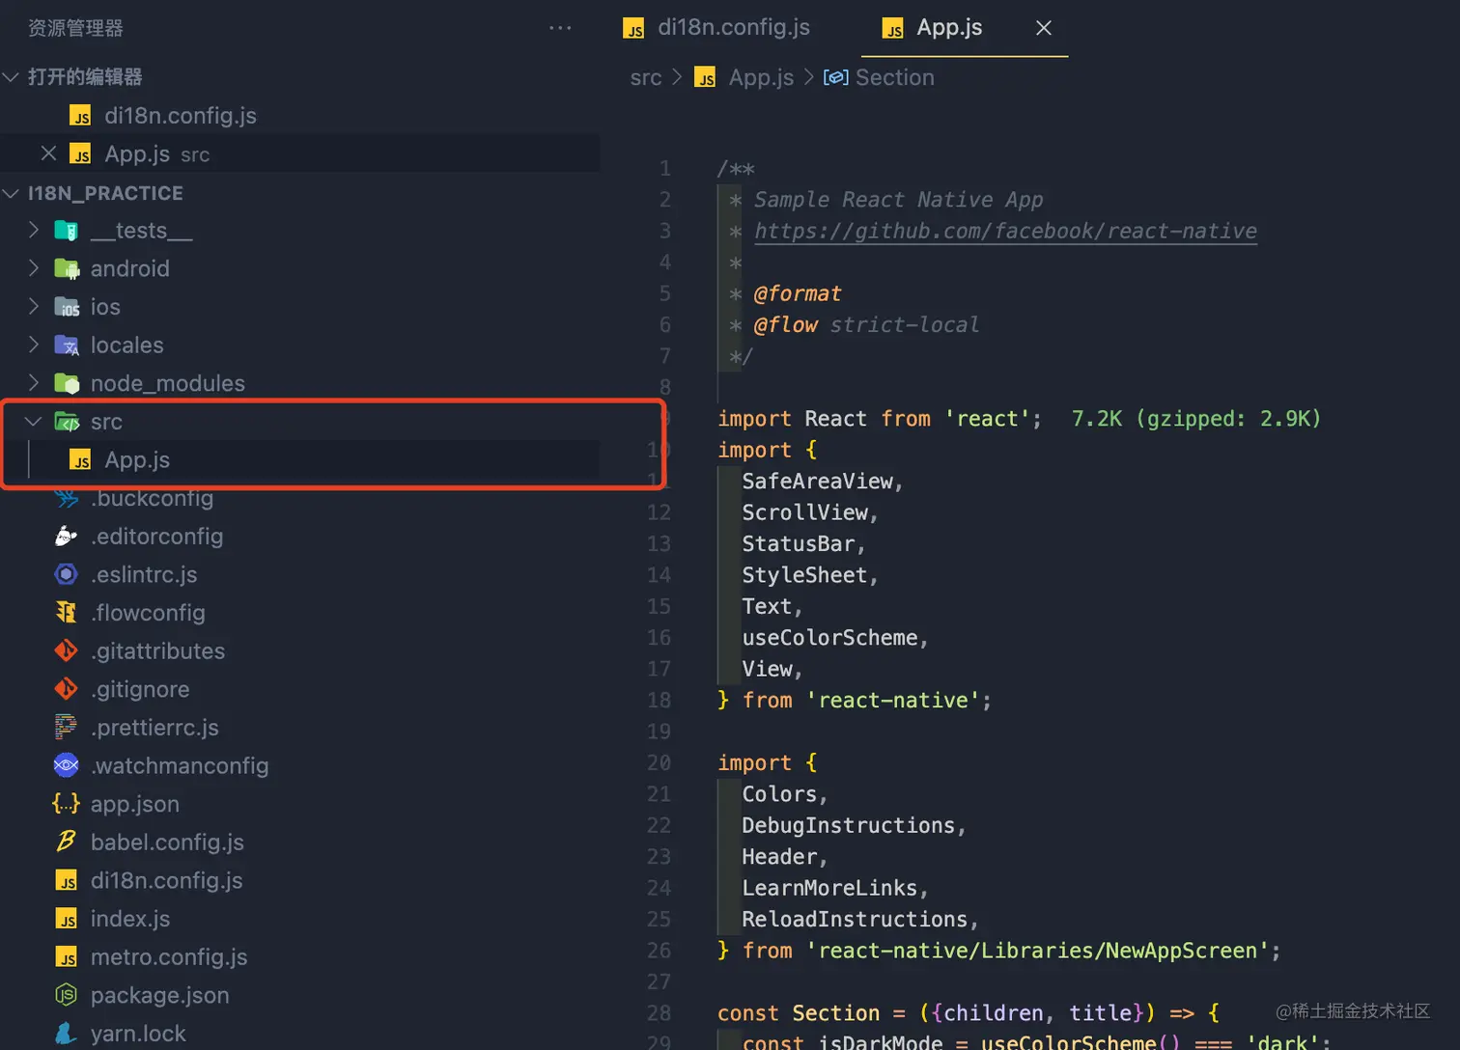This screenshot has height=1050, width=1460.
Task: Click the JS icon beside di18n.config.js in open editors
Action: point(81,116)
